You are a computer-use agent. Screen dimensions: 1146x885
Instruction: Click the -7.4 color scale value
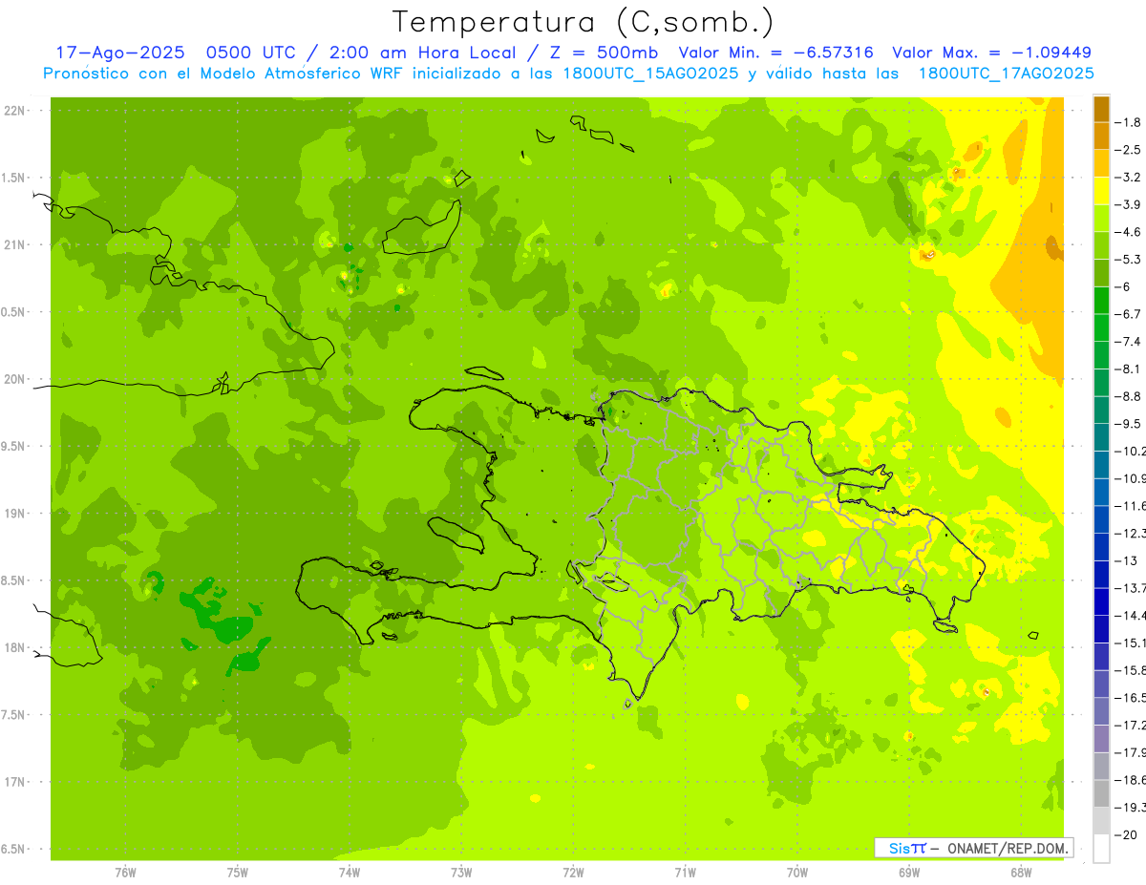tap(1129, 342)
